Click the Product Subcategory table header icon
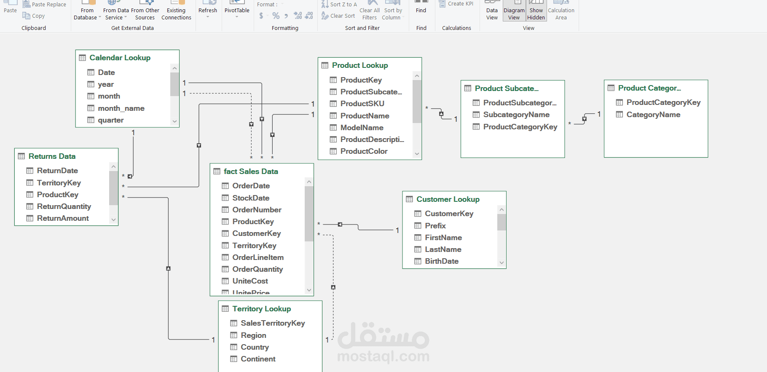Image resolution: width=767 pixels, height=372 pixels. (x=468, y=88)
